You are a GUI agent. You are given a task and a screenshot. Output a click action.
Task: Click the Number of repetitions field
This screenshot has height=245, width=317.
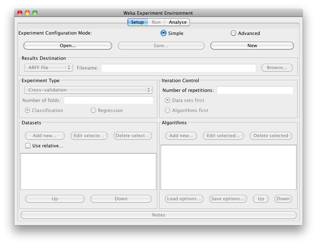pyautogui.click(x=255, y=90)
